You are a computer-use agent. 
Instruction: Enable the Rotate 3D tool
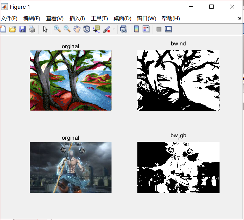coord(87,29)
